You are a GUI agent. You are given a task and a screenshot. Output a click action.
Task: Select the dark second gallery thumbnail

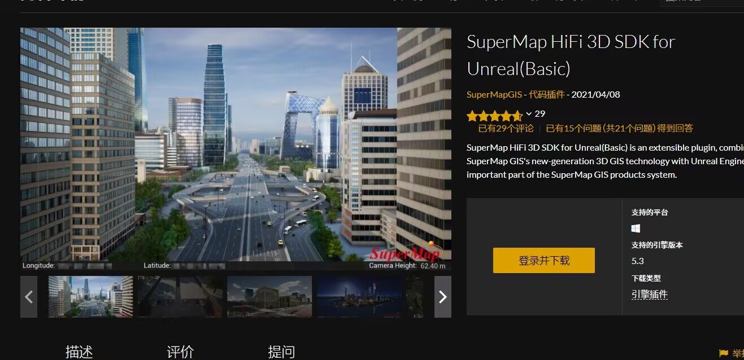pos(180,297)
